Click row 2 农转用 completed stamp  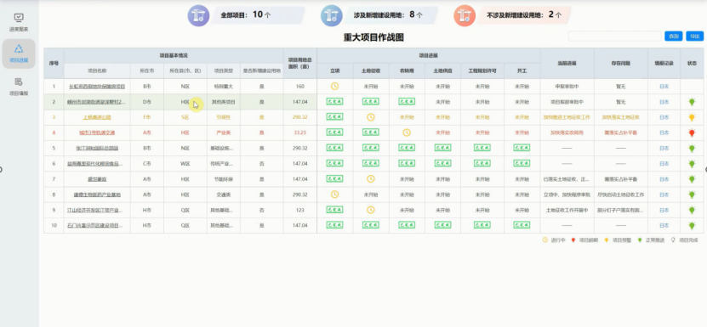click(x=407, y=102)
